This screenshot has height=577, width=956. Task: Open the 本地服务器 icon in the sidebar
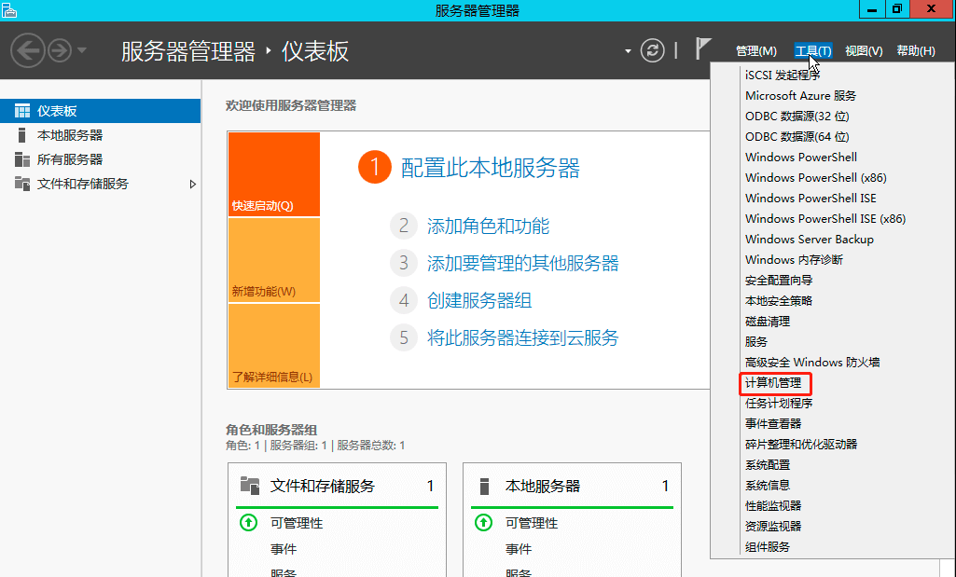tap(22, 135)
